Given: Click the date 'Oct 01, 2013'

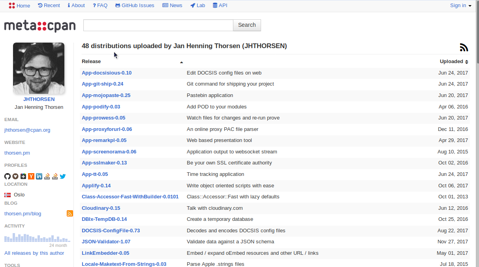Looking at the screenshot, I should click(453, 197).
